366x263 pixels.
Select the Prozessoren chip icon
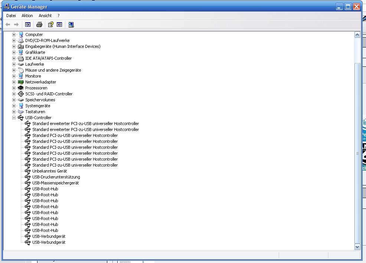click(21, 88)
